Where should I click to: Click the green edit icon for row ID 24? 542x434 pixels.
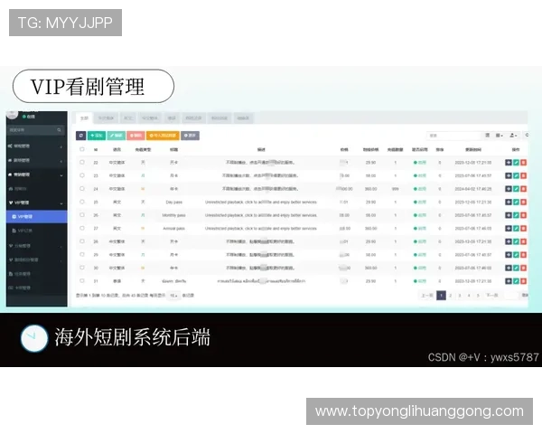pos(516,189)
